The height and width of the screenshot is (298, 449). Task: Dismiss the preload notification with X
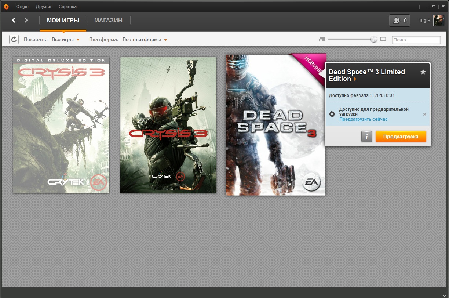click(x=425, y=114)
